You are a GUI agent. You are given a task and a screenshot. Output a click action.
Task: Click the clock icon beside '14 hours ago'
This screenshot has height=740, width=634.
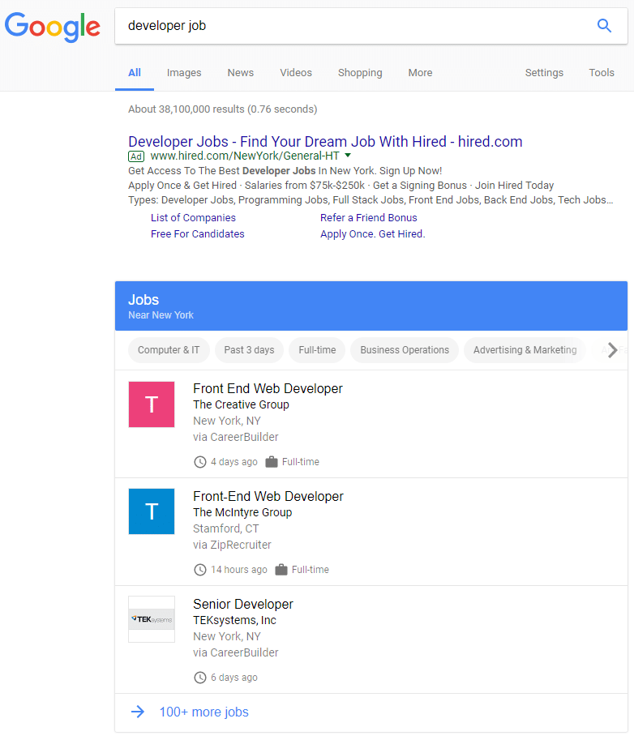tap(200, 570)
